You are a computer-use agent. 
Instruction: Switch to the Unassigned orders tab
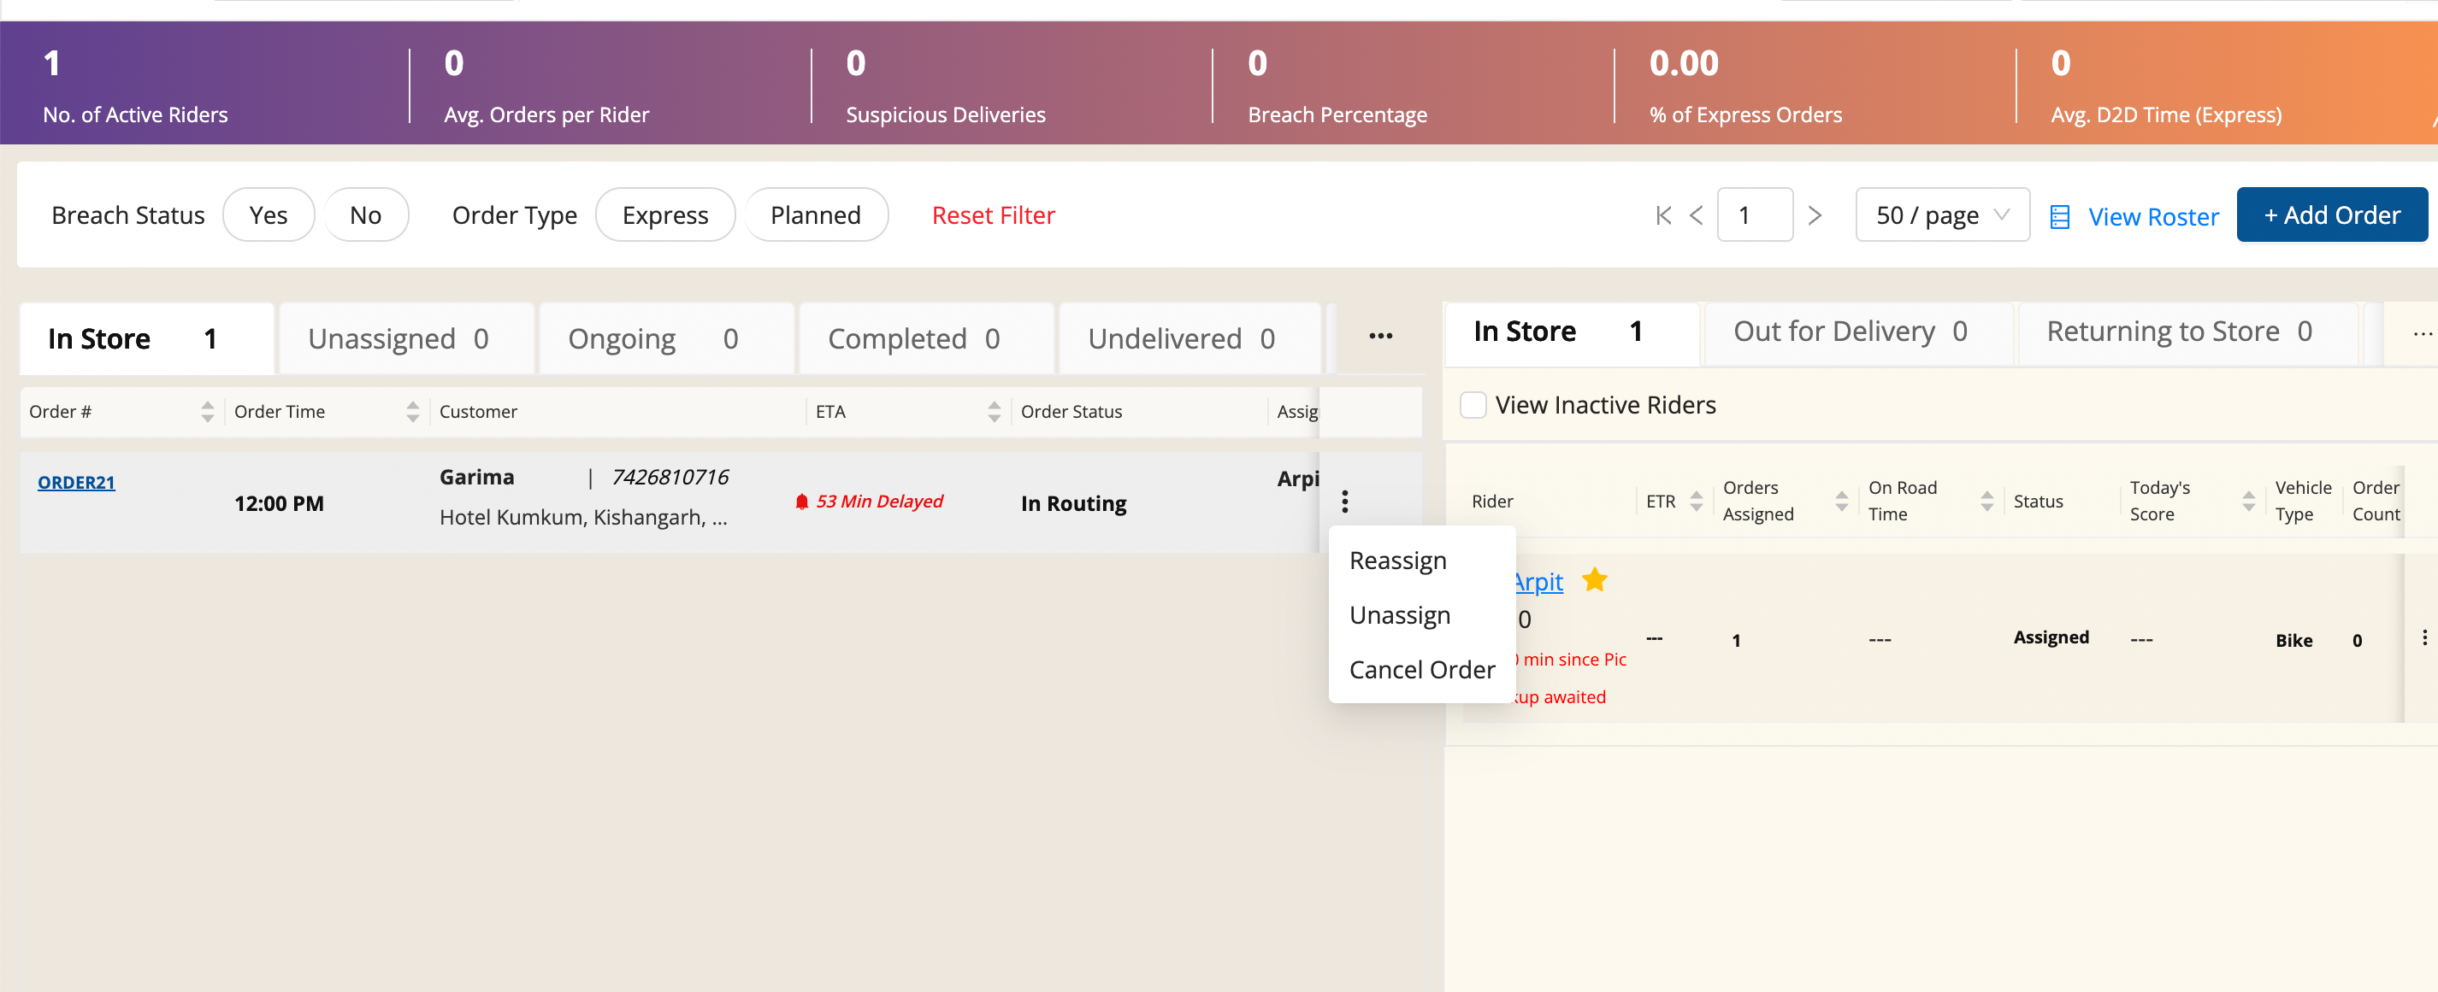click(x=398, y=338)
